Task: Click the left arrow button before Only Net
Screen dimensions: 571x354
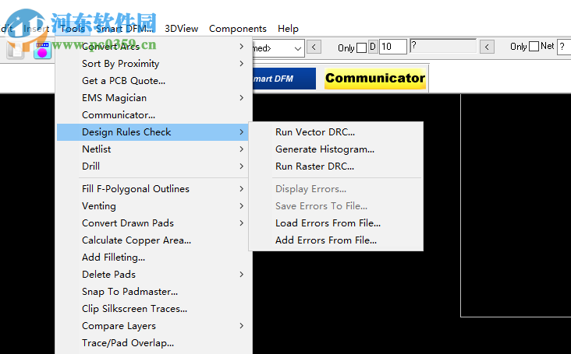Action: tap(487, 47)
